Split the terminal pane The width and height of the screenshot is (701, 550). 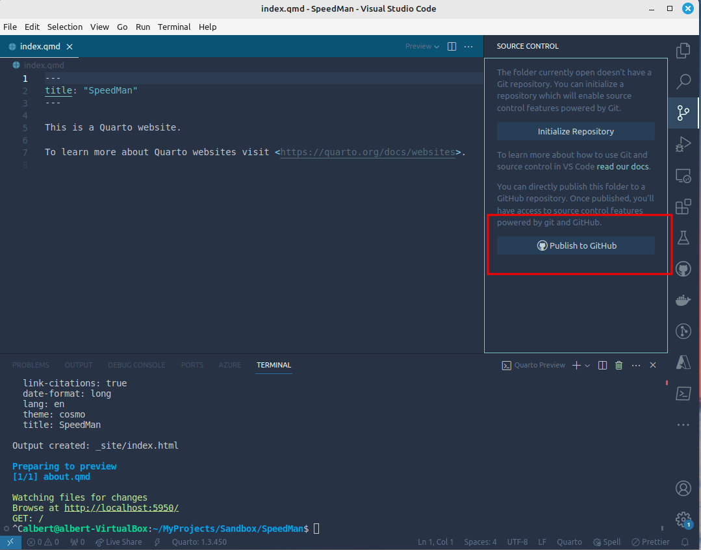pos(603,366)
